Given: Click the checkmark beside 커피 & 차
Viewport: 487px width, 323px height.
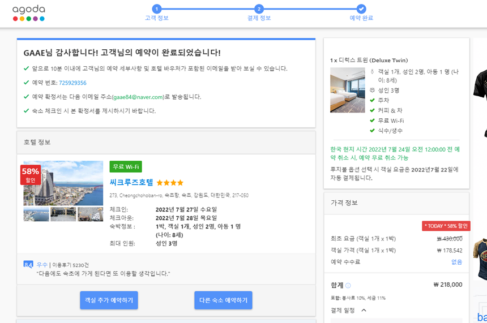Looking at the screenshot, I should [372, 110].
